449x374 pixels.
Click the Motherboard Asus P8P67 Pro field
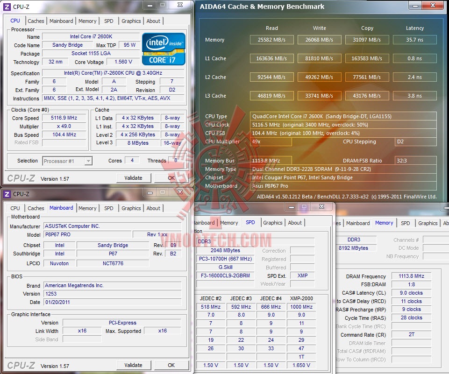pyautogui.click(x=343, y=186)
